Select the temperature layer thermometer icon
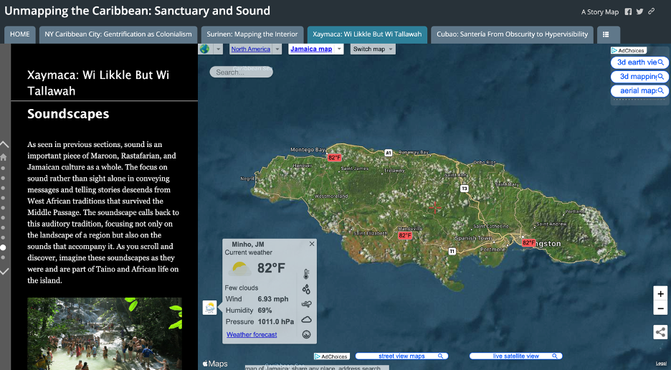This screenshot has width=671, height=370. point(306,274)
